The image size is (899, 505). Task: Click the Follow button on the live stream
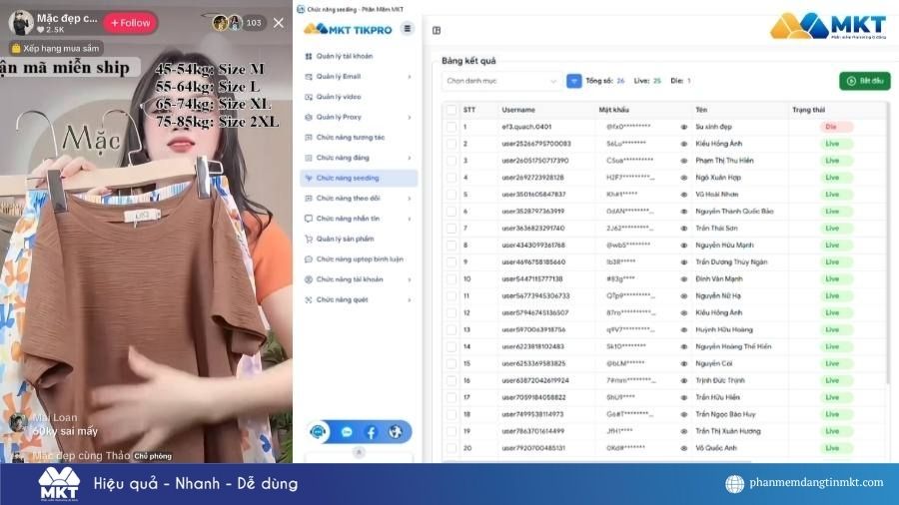(x=130, y=23)
